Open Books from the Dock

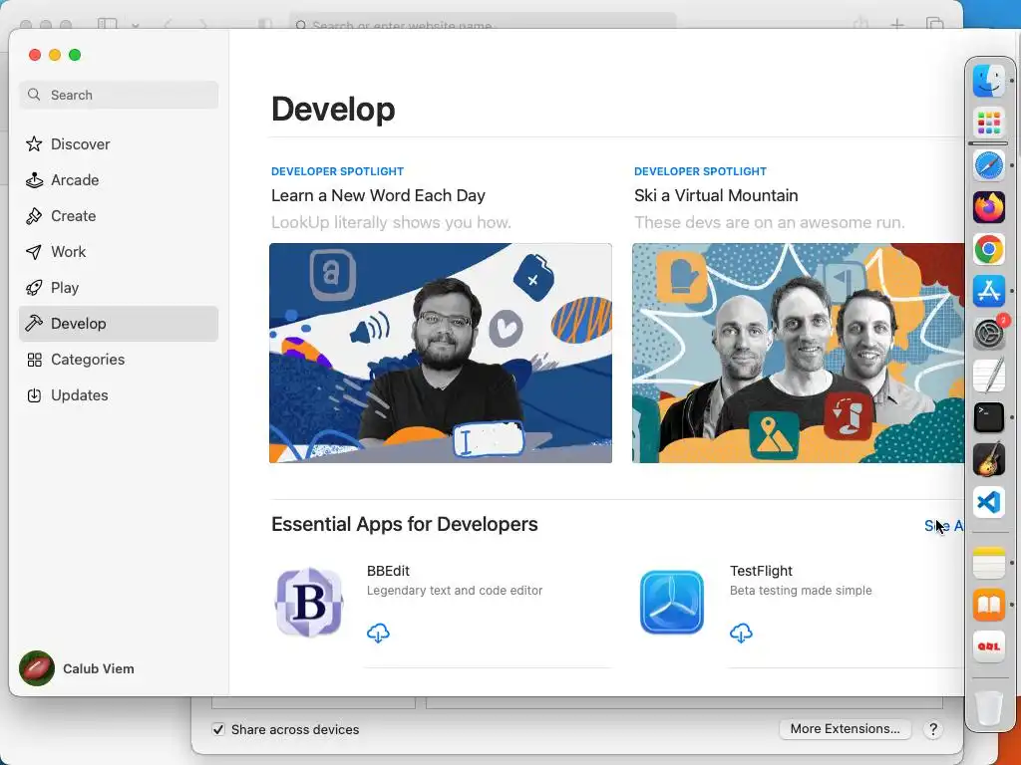(988, 605)
